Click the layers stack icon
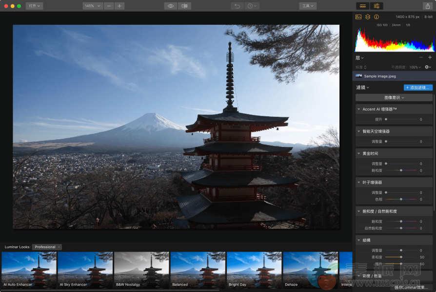Viewport: 436px width, 292px height. (368, 17)
